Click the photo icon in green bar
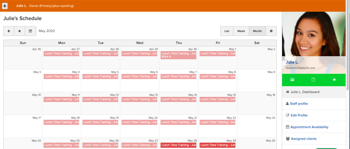The image size is (350, 149). pyautogui.click(x=292, y=80)
